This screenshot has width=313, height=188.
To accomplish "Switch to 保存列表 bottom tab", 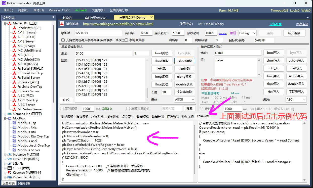I will tap(24, 183).
